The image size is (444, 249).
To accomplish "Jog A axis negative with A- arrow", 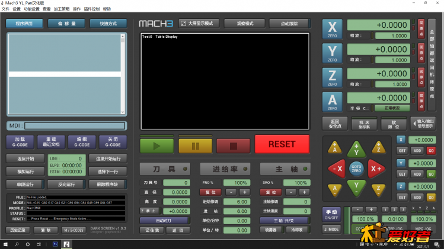I will click(x=335, y=189).
